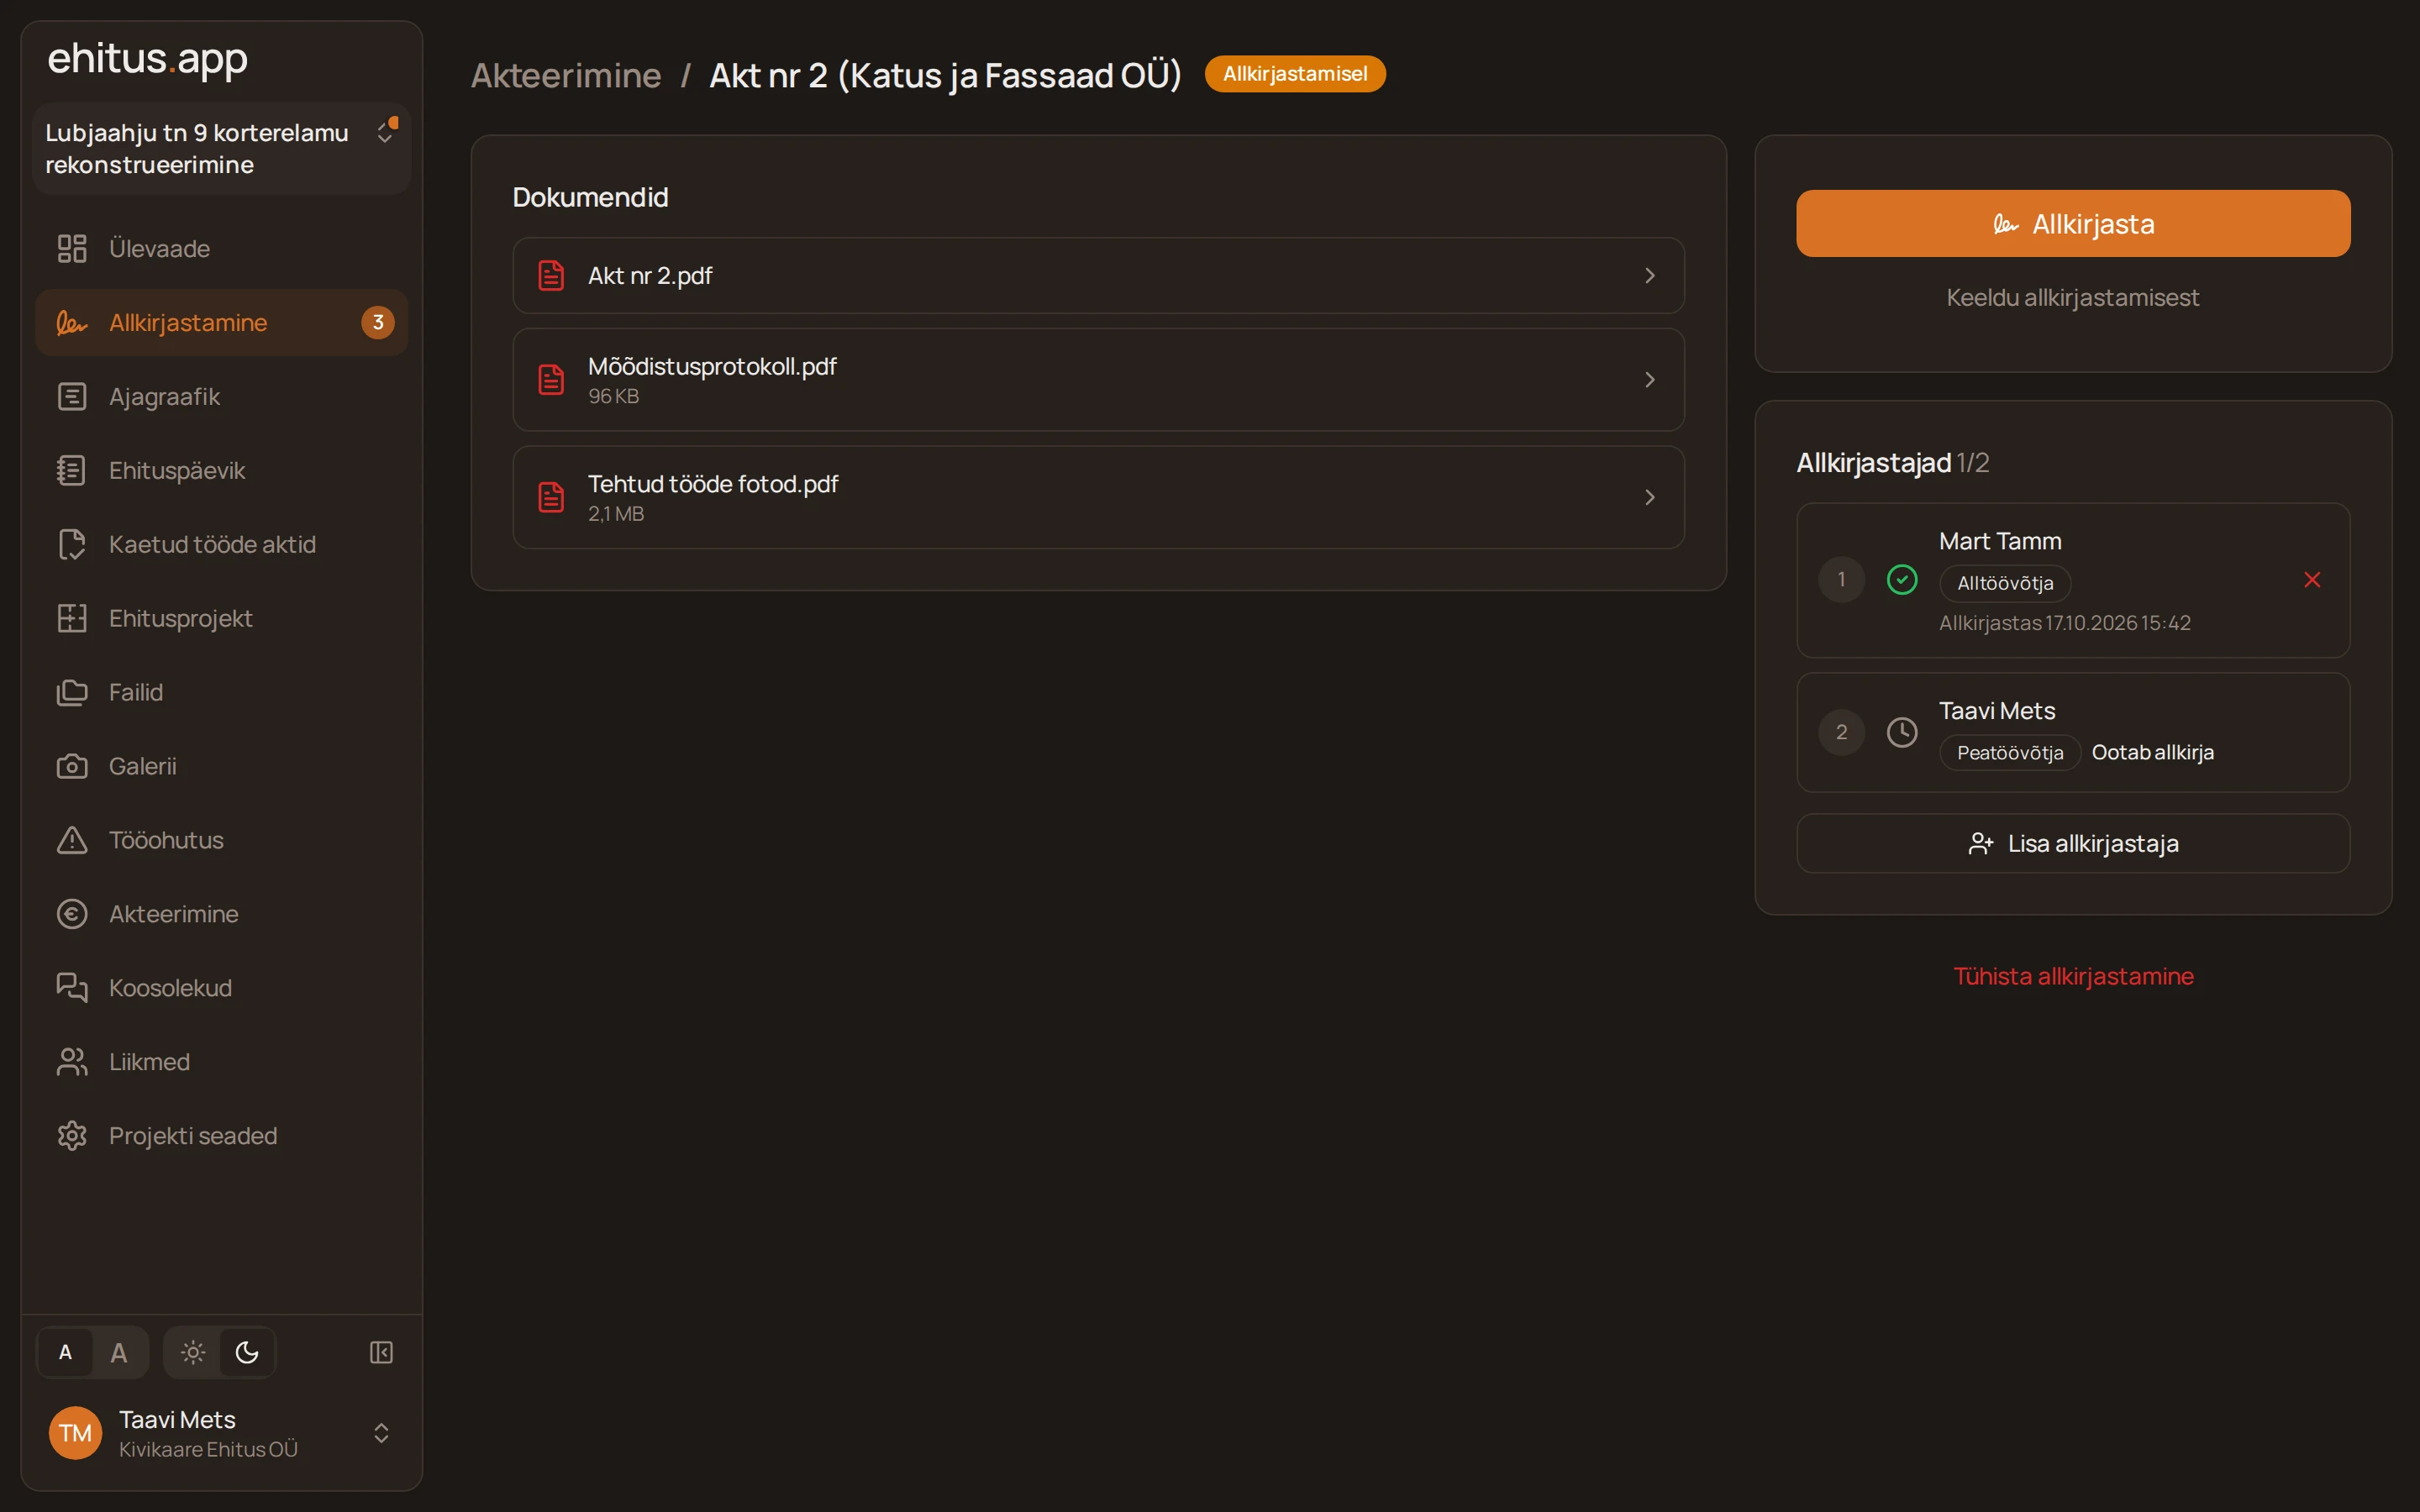
Task: Expand Akt nr 2.pdf document row chevron
Action: [x=1650, y=275]
